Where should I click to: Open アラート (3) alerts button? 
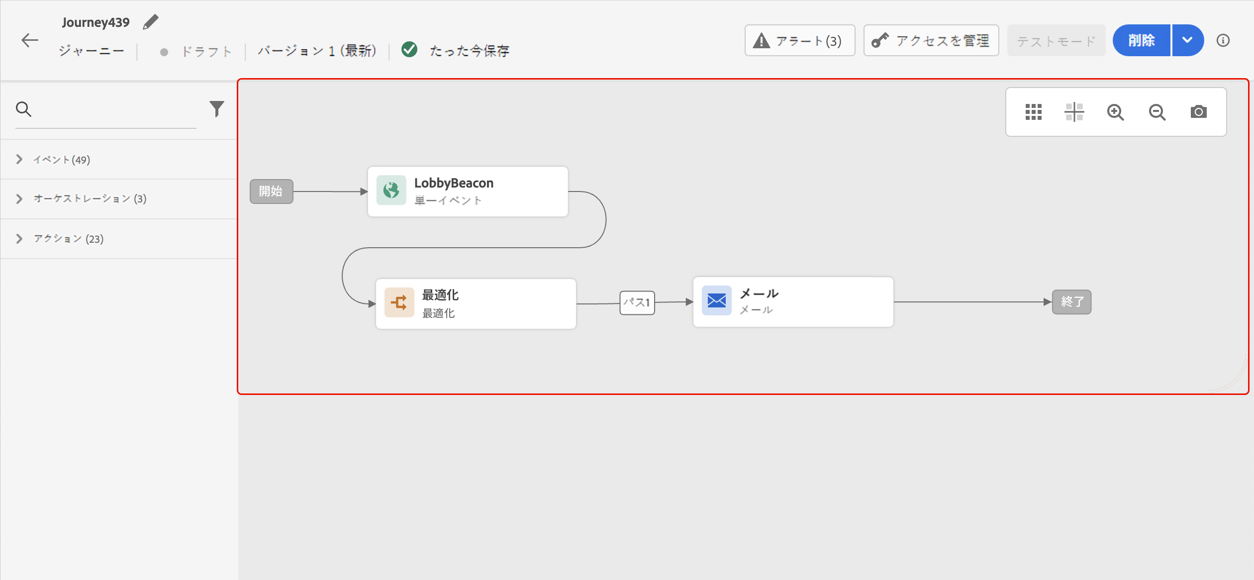pos(799,40)
